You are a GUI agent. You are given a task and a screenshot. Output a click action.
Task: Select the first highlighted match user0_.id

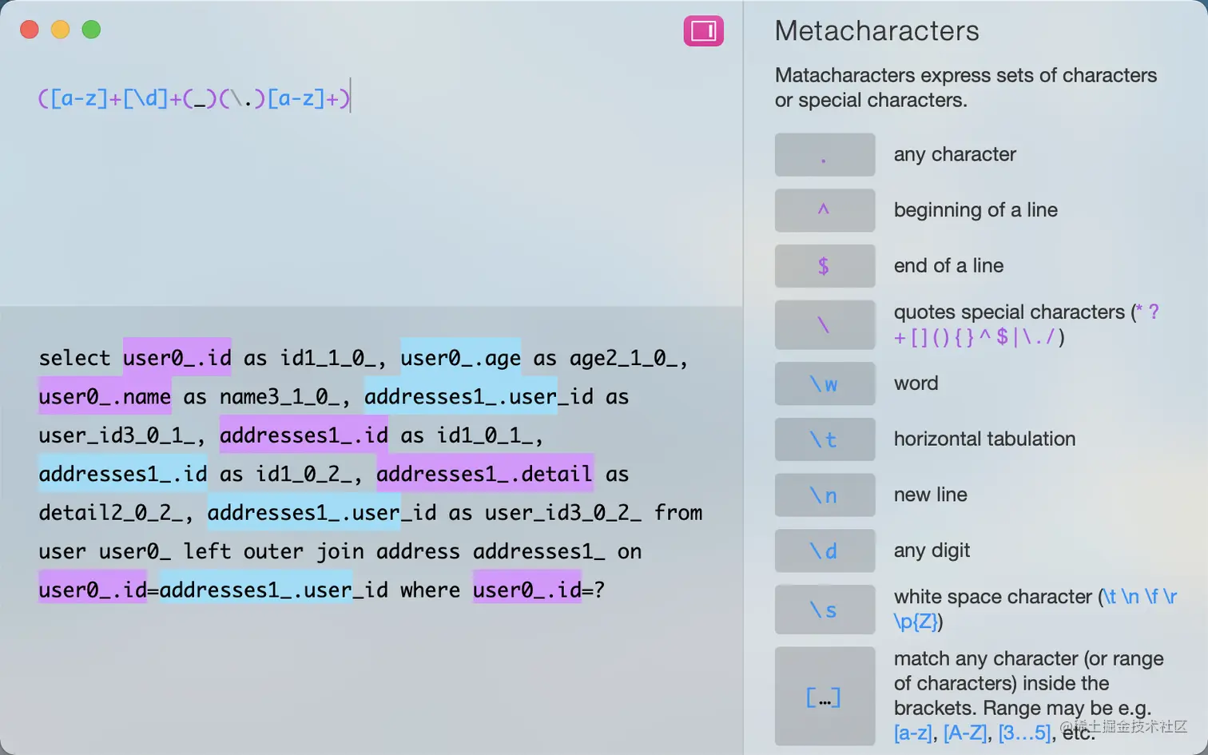(x=177, y=357)
